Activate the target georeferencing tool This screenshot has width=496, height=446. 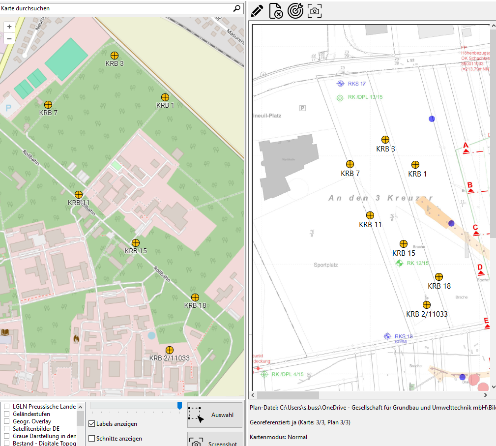click(x=295, y=10)
